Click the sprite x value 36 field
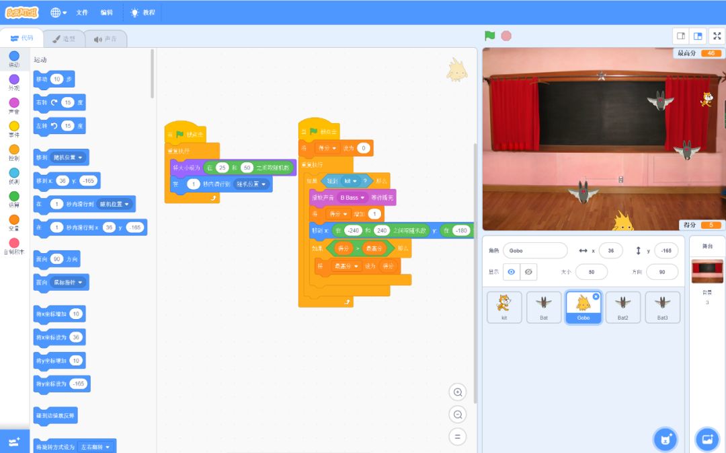The height and width of the screenshot is (453, 726). 610,250
